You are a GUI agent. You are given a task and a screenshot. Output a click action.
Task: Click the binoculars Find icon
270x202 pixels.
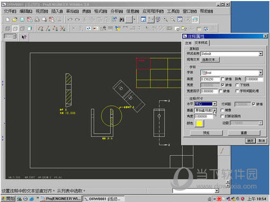(122, 19)
